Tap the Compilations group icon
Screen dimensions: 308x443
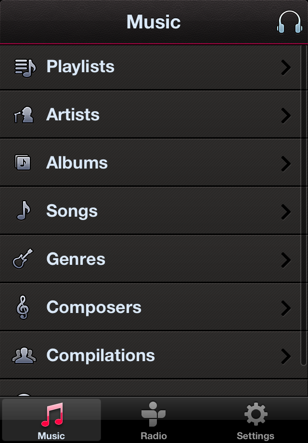coord(24,355)
